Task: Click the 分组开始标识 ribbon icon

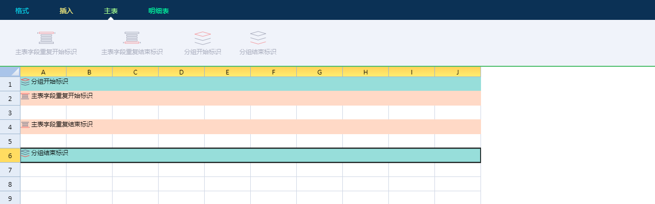Action: click(203, 38)
